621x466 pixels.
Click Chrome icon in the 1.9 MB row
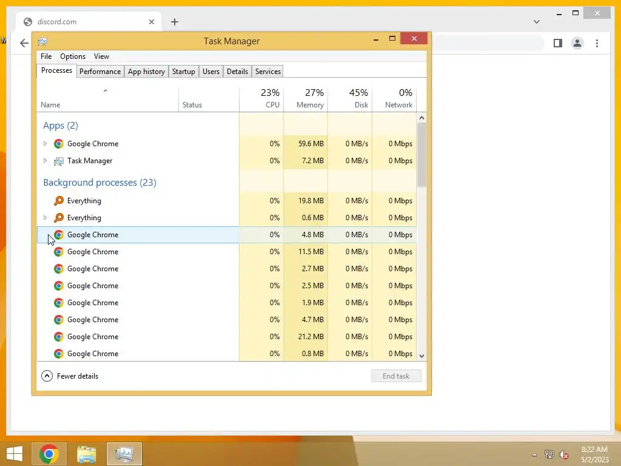click(59, 303)
